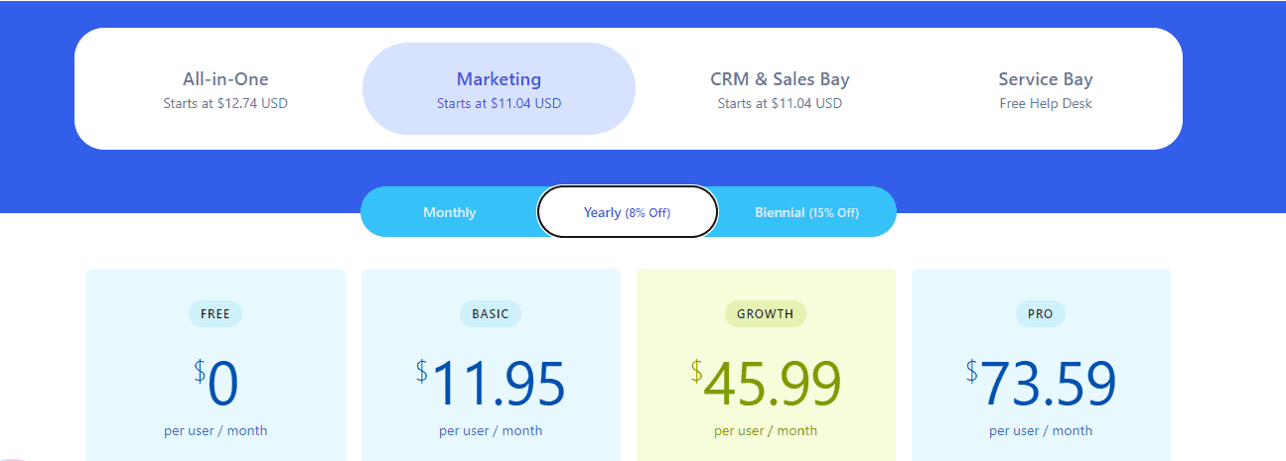This screenshot has width=1286, height=461.
Task: Click the $73.59 Pro price
Action: 1041,383
